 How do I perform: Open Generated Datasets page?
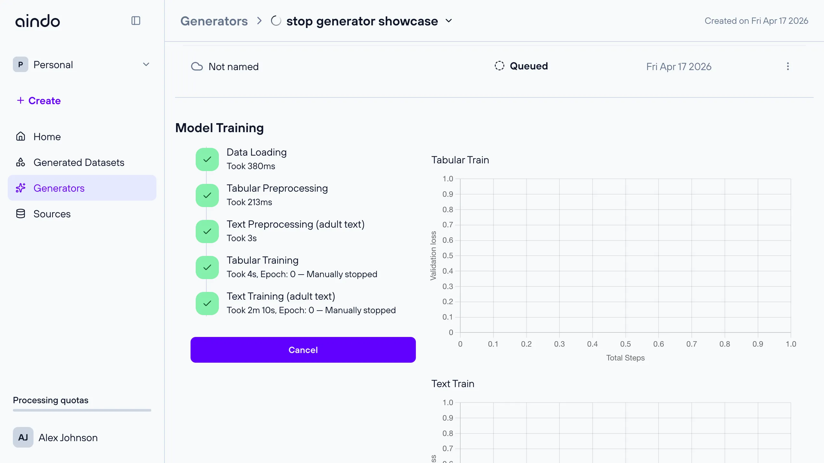[82, 162]
